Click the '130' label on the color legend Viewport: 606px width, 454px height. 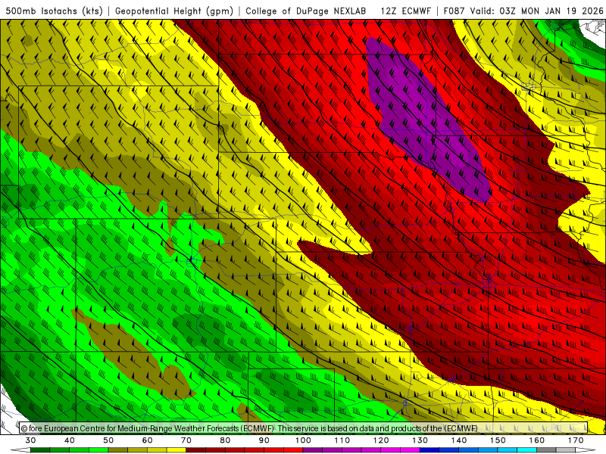420,440
